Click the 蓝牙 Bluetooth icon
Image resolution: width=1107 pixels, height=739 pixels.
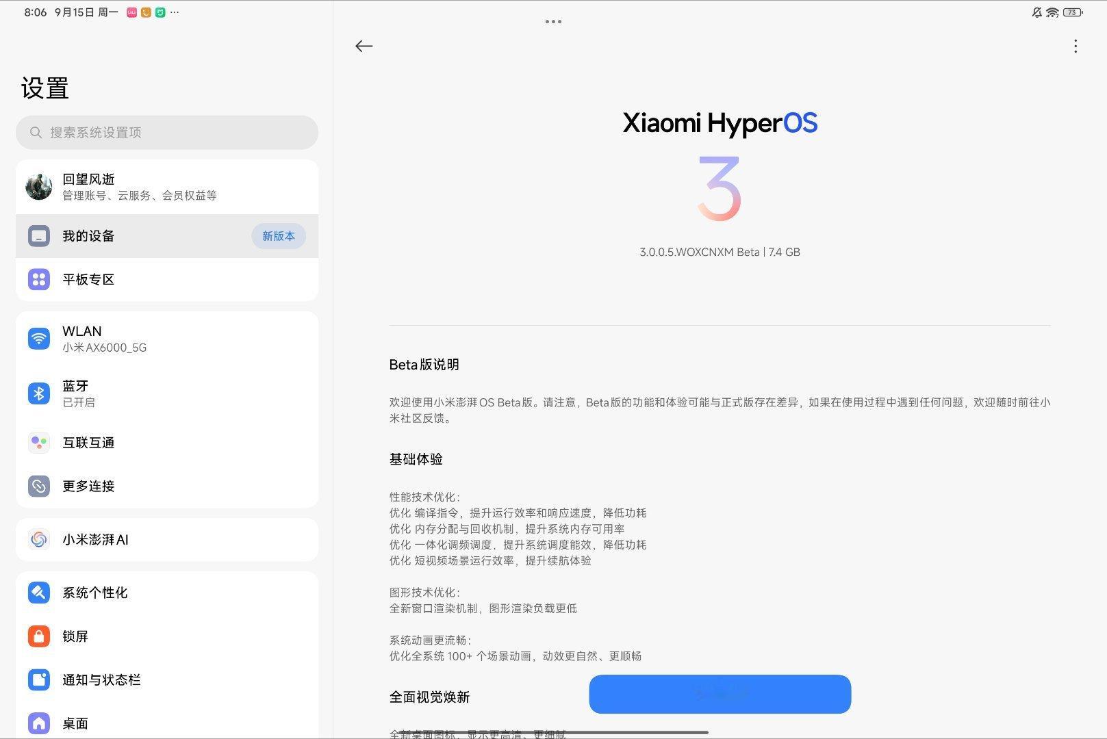(39, 393)
